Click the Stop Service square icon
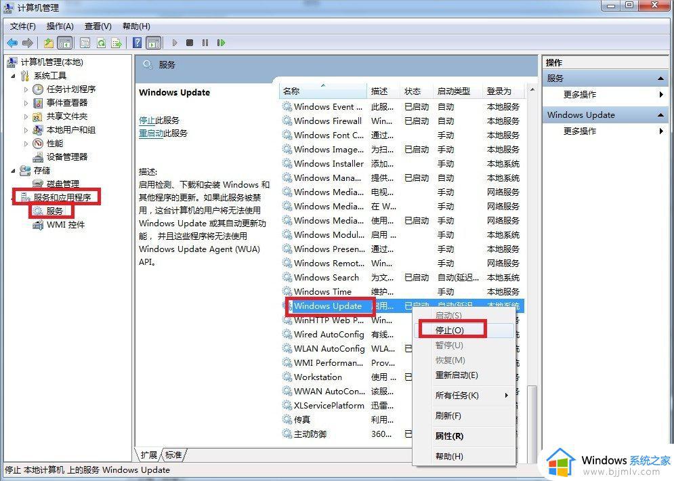The image size is (674, 481). click(x=190, y=43)
